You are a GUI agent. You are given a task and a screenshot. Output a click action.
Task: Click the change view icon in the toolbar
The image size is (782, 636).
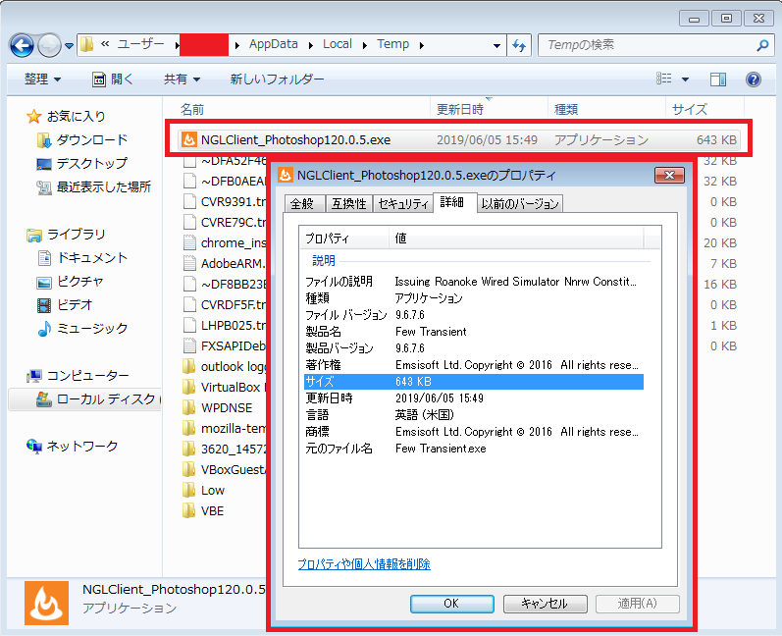click(x=664, y=79)
